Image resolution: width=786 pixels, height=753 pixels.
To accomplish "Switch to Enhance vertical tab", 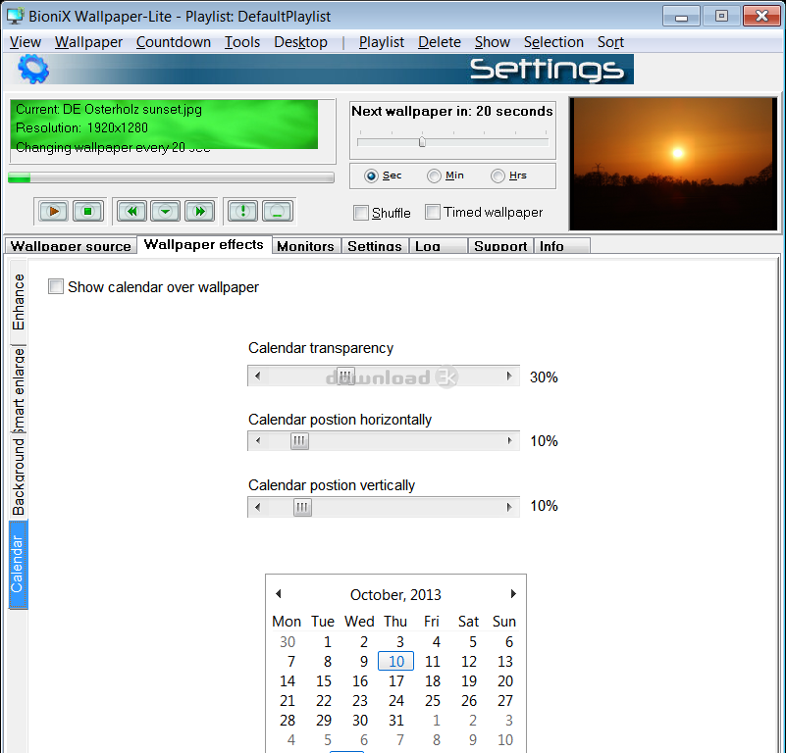I will coord(18,302).
